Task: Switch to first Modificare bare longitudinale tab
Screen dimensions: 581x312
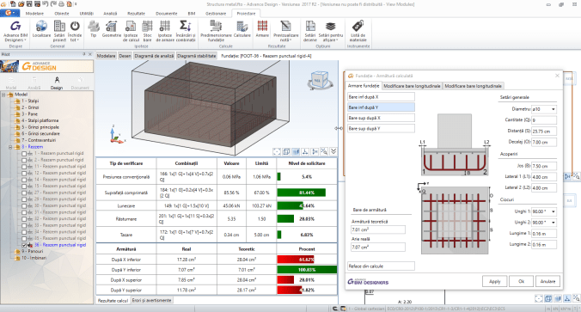Action: click(x=412, y=86)
